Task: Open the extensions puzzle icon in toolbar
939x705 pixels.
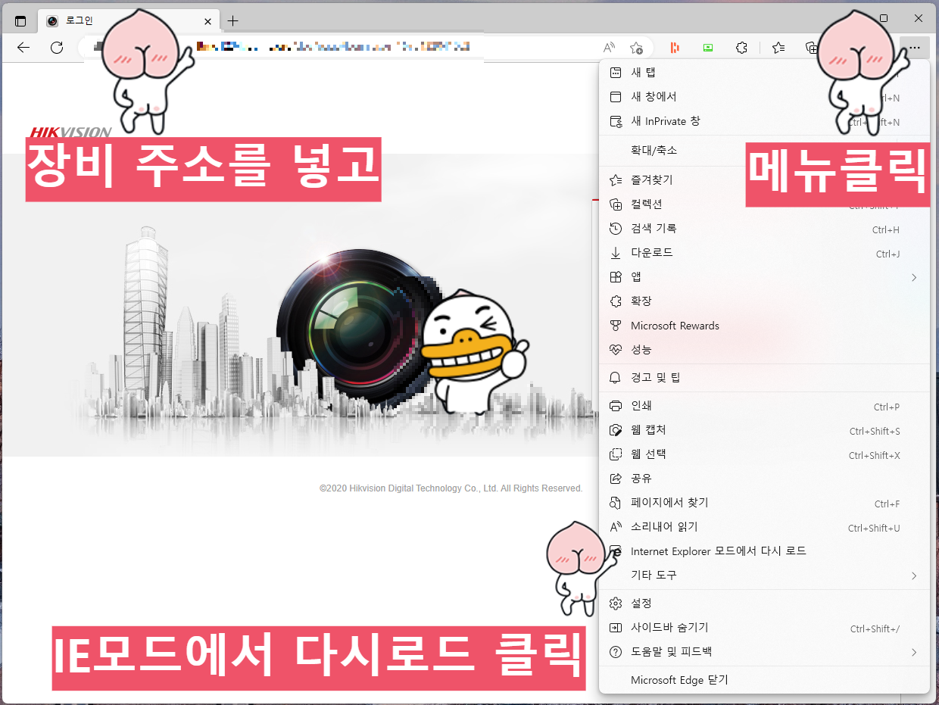Action: [x=742, y=48]
